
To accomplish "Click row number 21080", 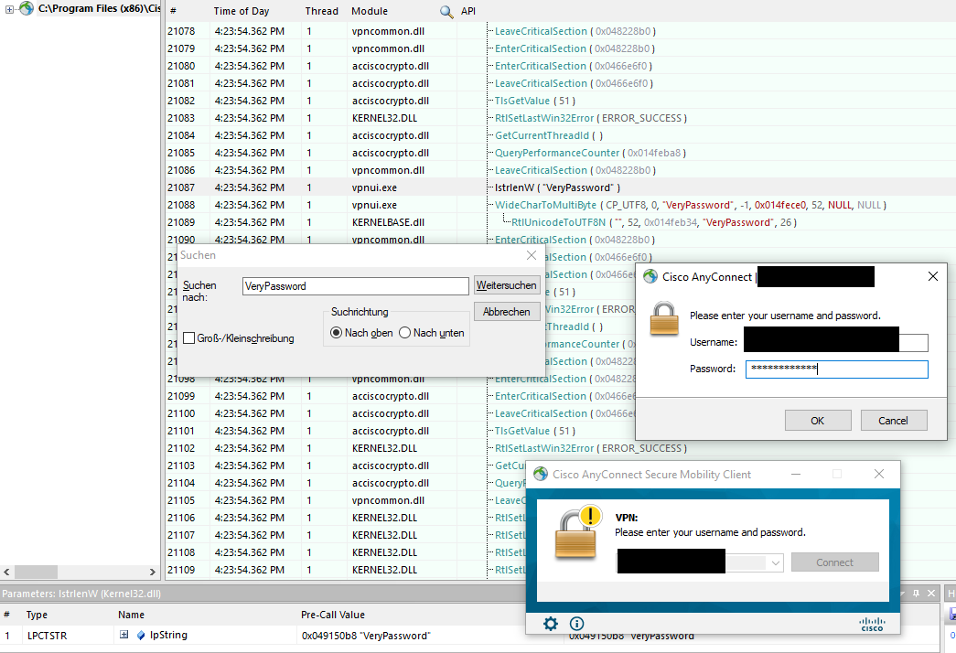I will 181,67.
